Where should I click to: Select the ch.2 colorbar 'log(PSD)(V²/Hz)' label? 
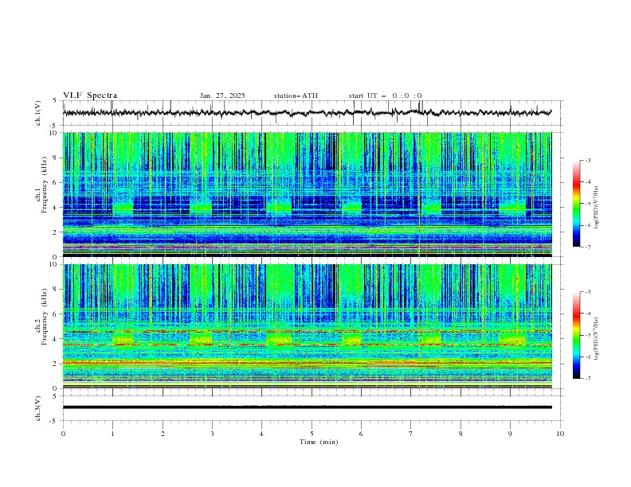(598, 339)
